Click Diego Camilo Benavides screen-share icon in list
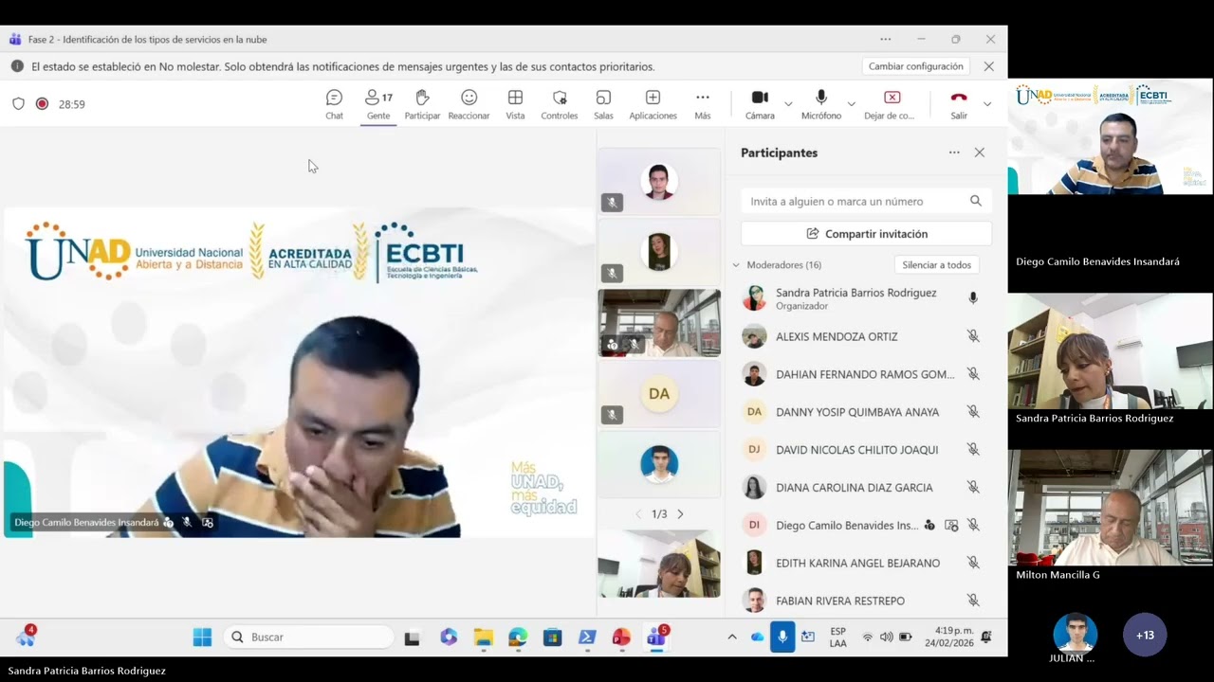The width and height of the screenshot is (1214, 682). (951, 525)
